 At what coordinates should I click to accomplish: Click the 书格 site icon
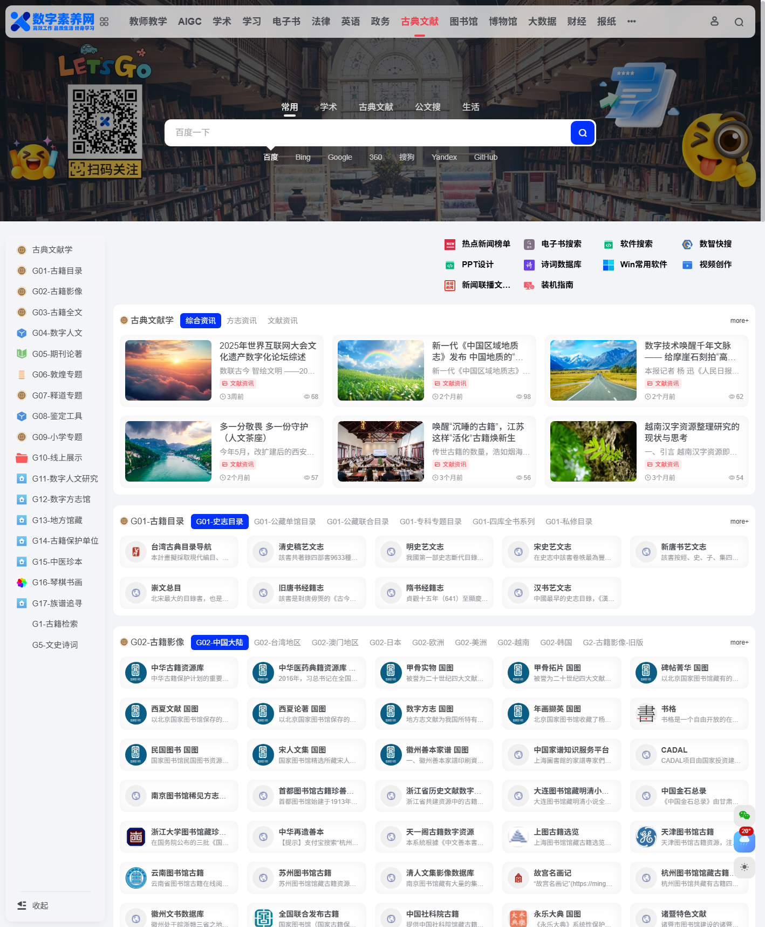tap(646, 714)
